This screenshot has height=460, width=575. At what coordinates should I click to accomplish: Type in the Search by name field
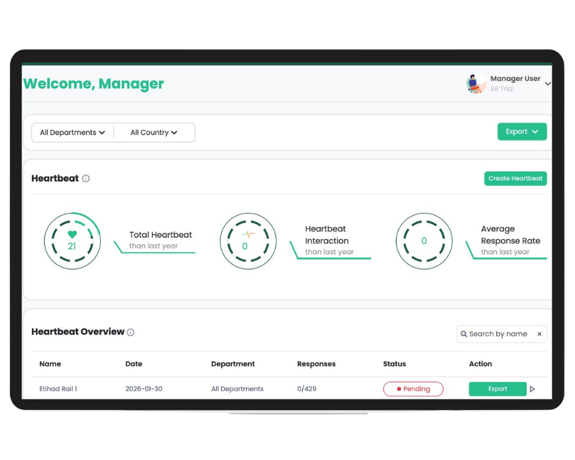[499, 334]
